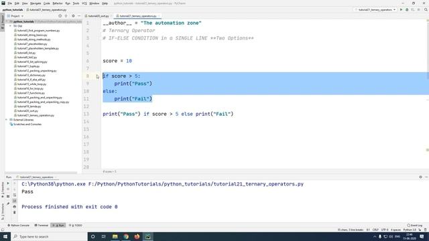Viewport: 429px width, 241px height.
Task: Open Run panel settings gear
Action: (x=420, y=177)
